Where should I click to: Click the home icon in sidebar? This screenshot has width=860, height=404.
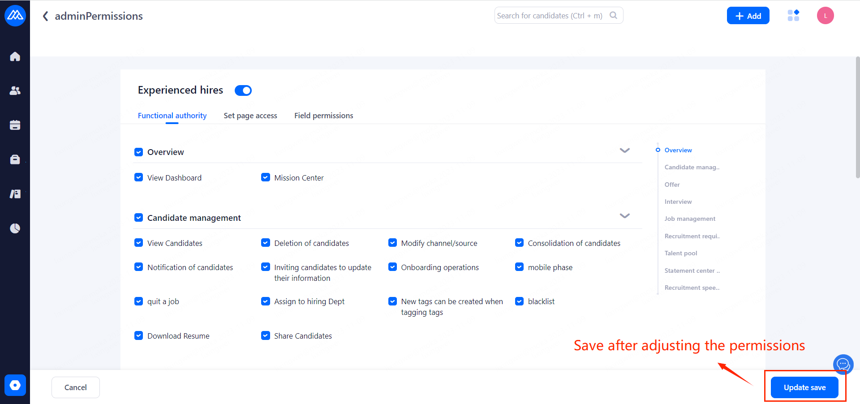coord(15,56)
